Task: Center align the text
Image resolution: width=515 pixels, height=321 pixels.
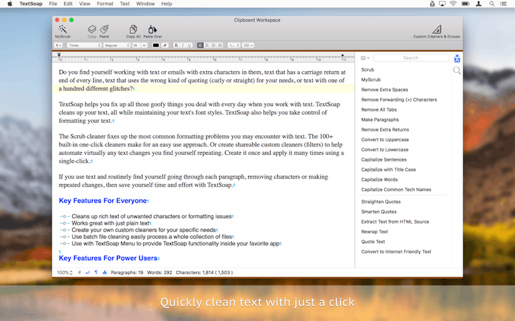Action: pos(207,45)
